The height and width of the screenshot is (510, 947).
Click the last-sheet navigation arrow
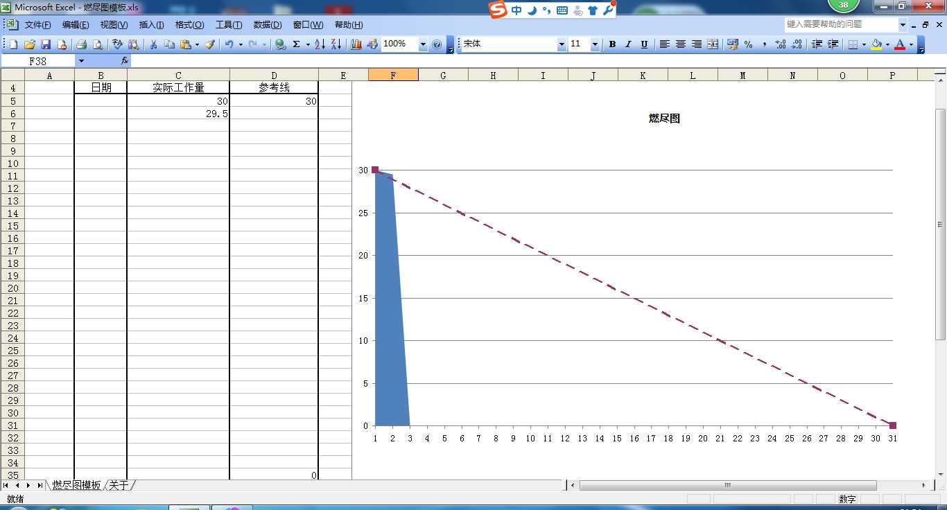point(40,485)
